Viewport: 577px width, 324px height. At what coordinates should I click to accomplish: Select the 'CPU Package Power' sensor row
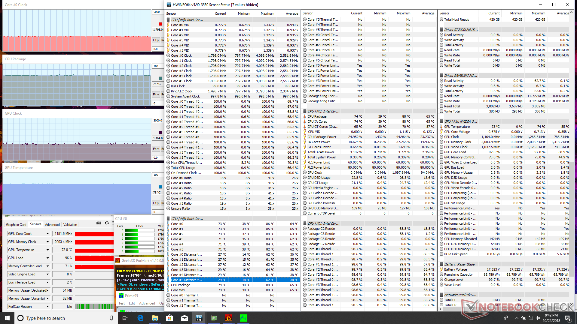click(369, 137)
